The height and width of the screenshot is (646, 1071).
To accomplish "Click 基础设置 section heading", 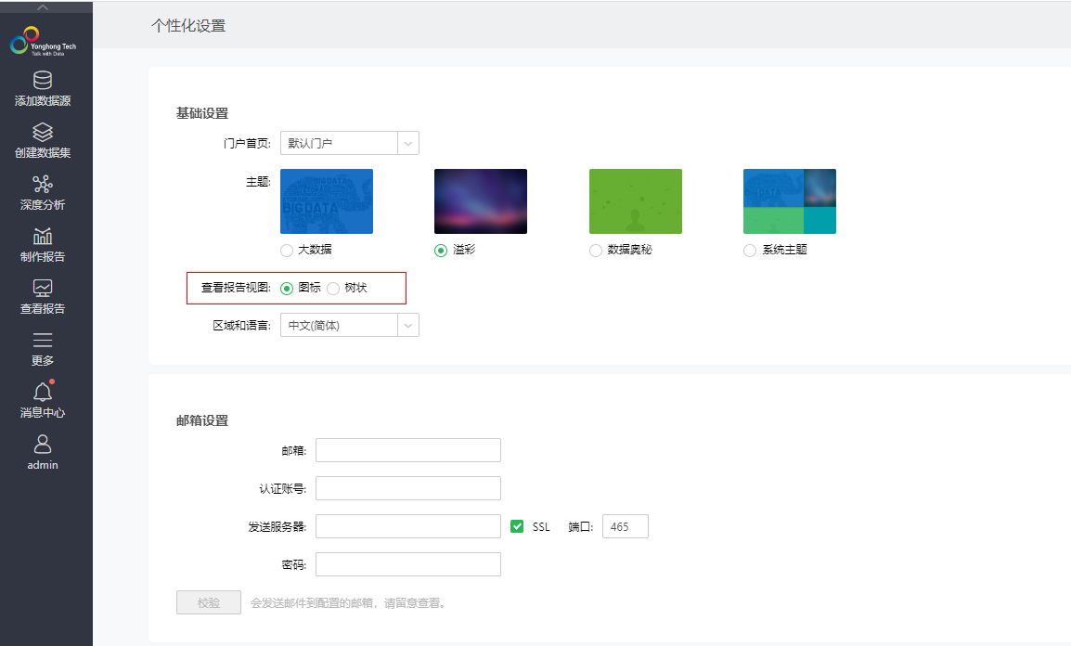I will point(202,113).
